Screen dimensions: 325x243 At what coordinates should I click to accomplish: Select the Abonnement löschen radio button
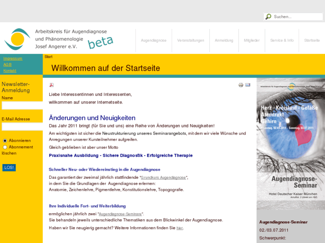point(5,147)
